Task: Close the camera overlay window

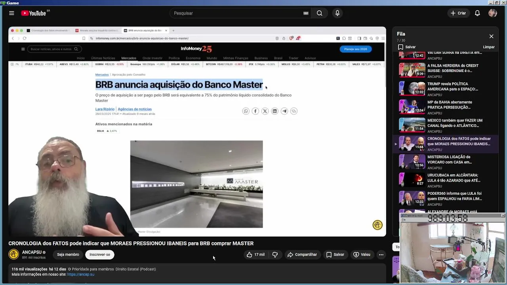Action: [503, 215]
